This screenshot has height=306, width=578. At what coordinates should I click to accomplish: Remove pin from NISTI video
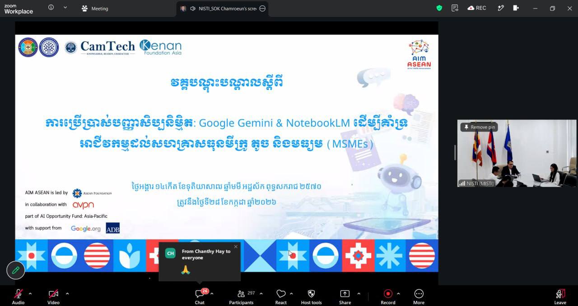tap(479, 127)
